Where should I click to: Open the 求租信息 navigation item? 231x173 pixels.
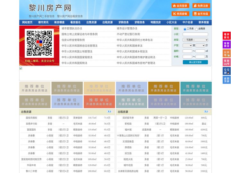tap(140, 22)
